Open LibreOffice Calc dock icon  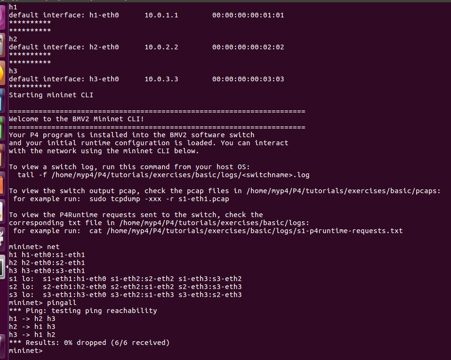(x=2, y=128)
